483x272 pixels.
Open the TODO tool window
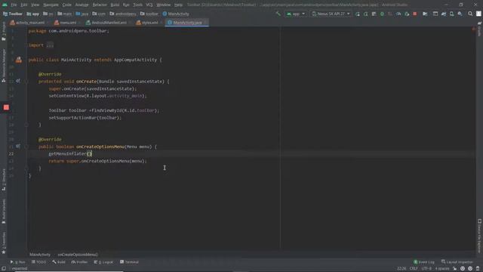[38, 262]
